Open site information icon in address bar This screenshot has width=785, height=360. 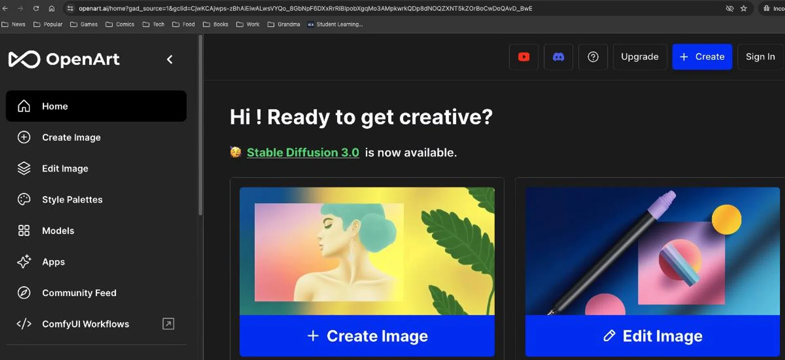(70, 8)
